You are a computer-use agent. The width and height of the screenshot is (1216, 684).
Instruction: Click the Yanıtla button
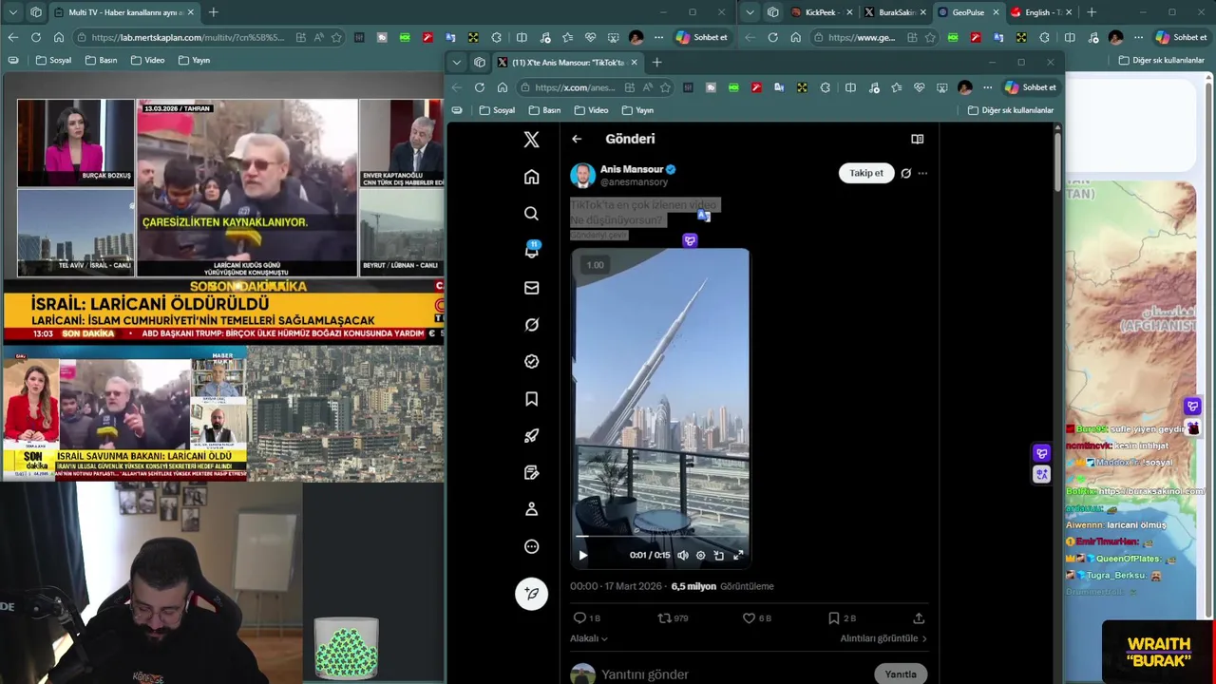pyautogui.click(x=901, y=674)
